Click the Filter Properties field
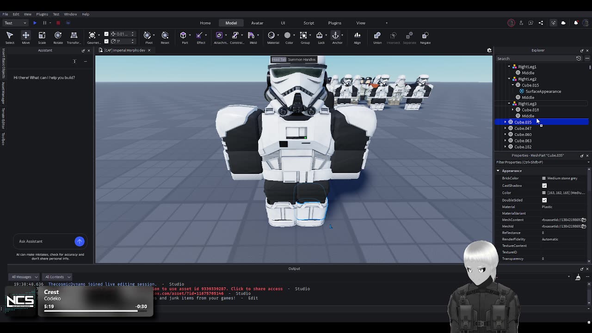The height and width of the screenshot is (333, 592). (x=541, y=162)
